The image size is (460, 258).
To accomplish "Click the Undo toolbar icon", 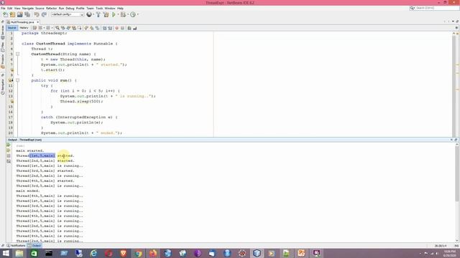I will (x=37, y=14).
